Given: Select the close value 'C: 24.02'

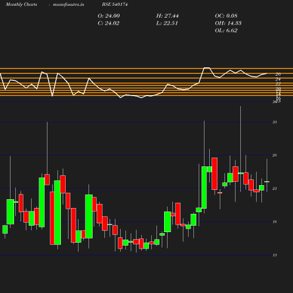Looking at the screenshot, I should pyautogui.click(x=108, y=23).
